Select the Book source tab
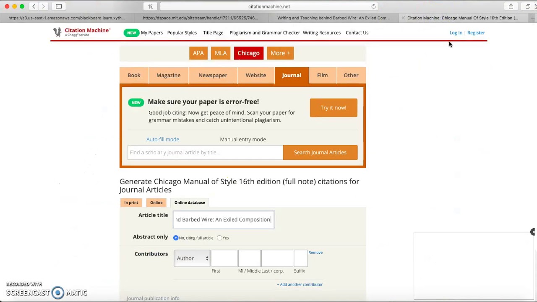This screenshot has height=302, width=537. coord(134,75)
